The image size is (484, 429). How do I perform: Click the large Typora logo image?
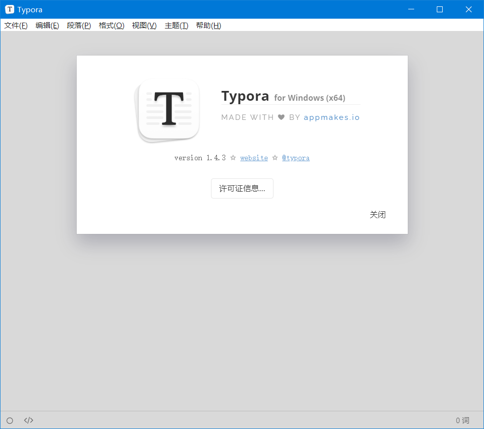pyautogui.click(x=167, y=111)
